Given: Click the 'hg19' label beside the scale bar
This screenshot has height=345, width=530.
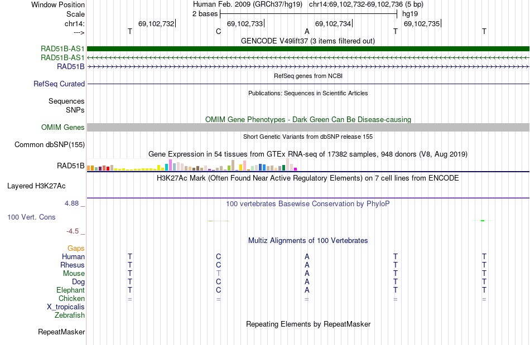Looking at the screenshot, I should tap(410, 14).
